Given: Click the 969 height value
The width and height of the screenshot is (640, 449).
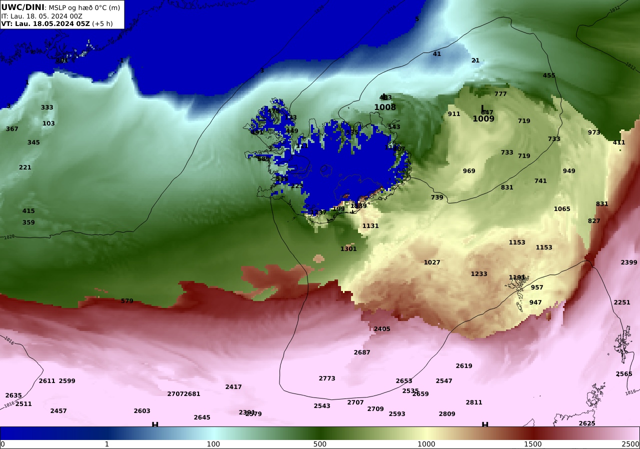Looking at the screenshot, I should click(x=469, y=171).
